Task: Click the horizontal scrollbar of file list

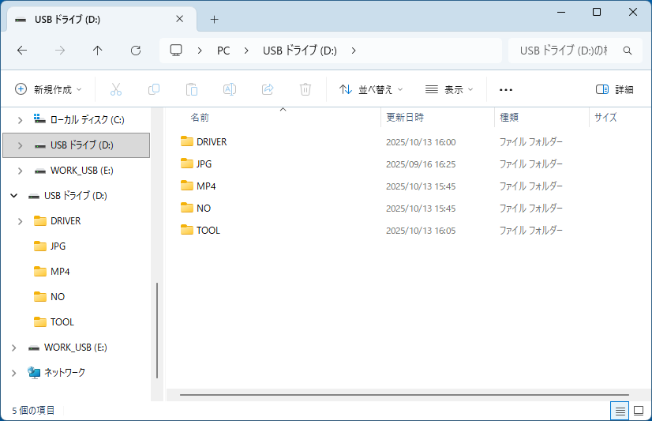Action: tap(404, 395)
